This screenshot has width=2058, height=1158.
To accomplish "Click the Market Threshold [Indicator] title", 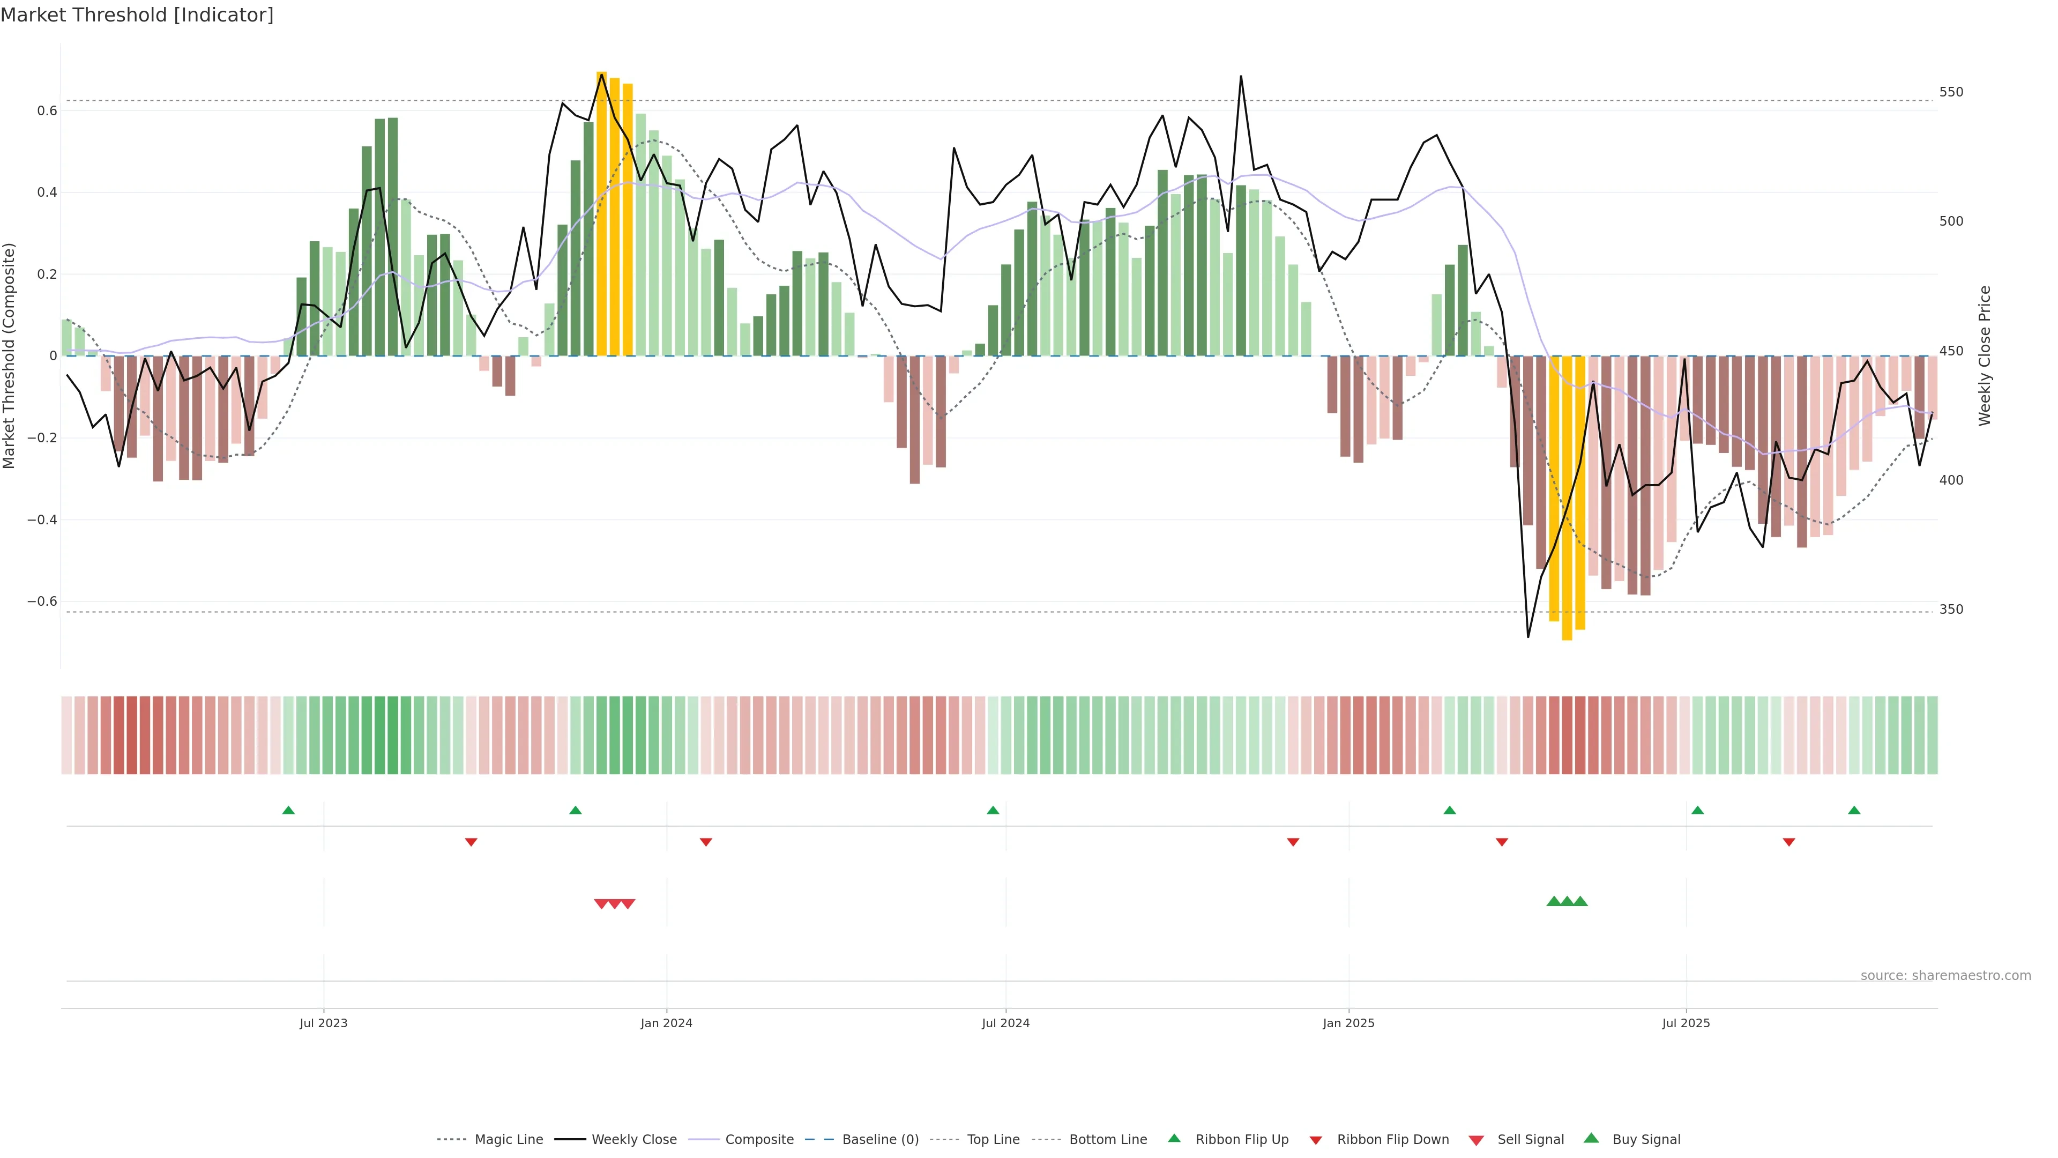I will tap(137, 15).
